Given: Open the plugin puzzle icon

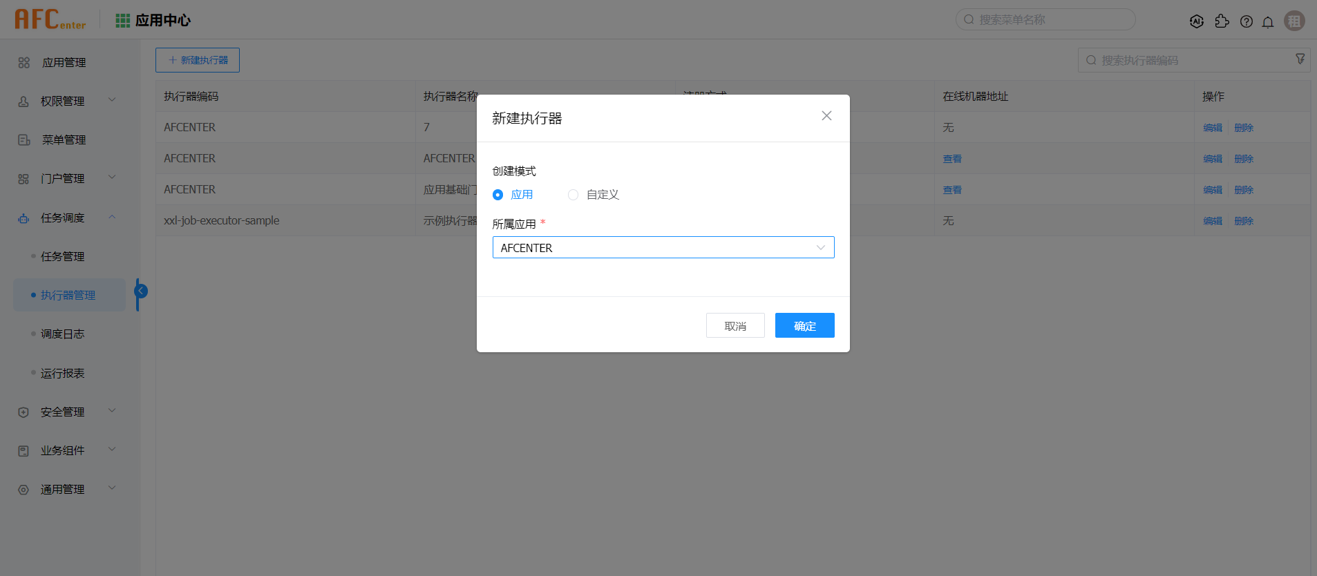Looking at the screenshot, I should pos(1222,21).
